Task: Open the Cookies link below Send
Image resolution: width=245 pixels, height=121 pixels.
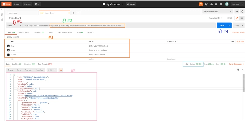Action: 236,32
